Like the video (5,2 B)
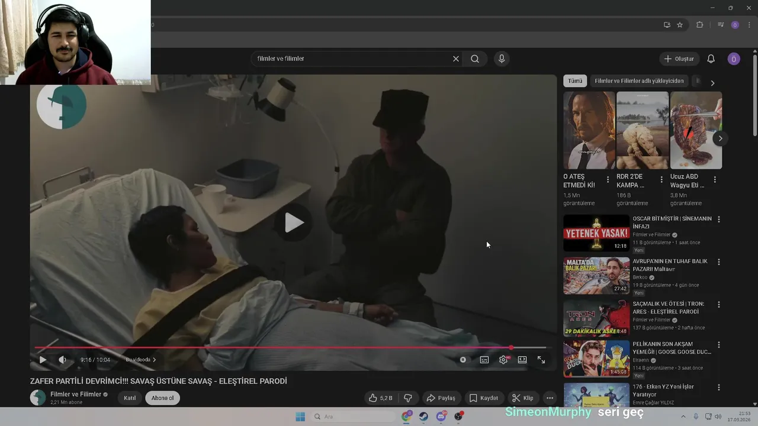Image resolution: width=758 pixels, height=426 pixels. pyautogui.click(x=380, y=398)
